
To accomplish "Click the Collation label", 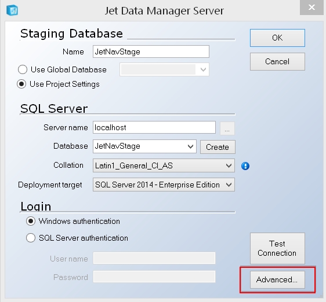I will [x=68, y=165].
